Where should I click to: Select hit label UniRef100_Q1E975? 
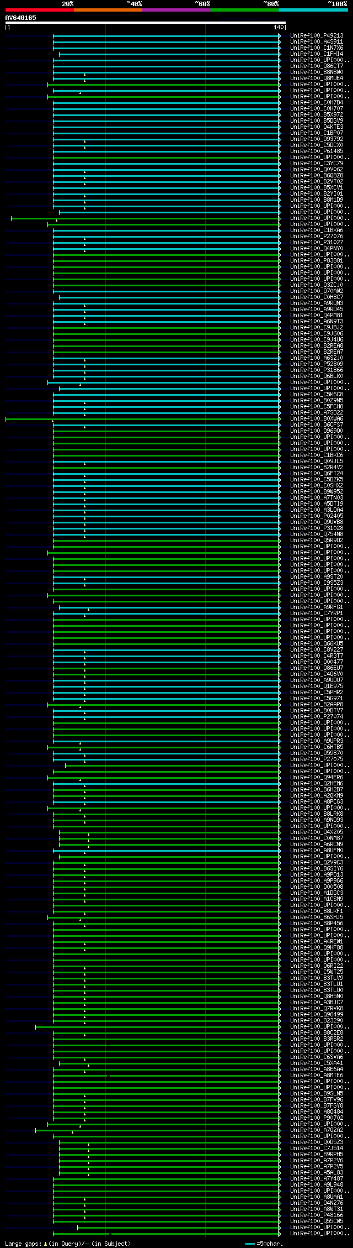click(x=317, y=686)
